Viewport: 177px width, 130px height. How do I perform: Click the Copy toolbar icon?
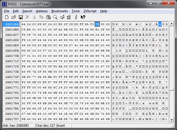point(41,17)
